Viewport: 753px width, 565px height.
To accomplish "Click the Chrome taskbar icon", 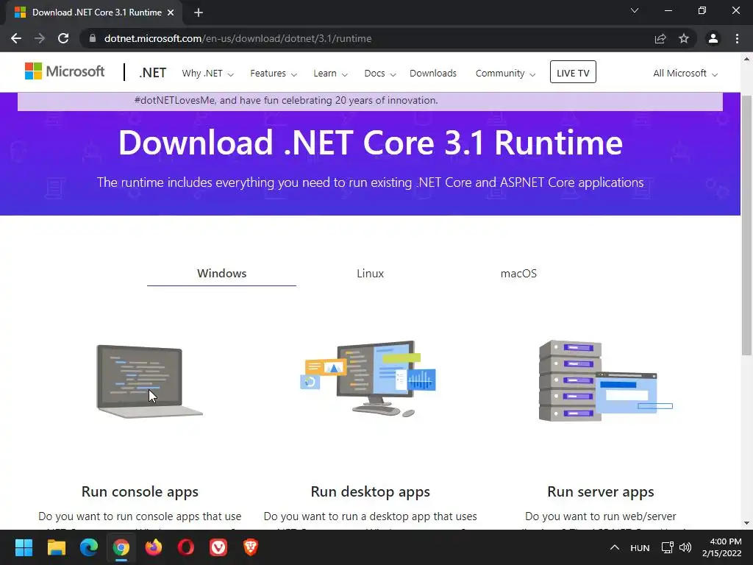I will 121,547.
